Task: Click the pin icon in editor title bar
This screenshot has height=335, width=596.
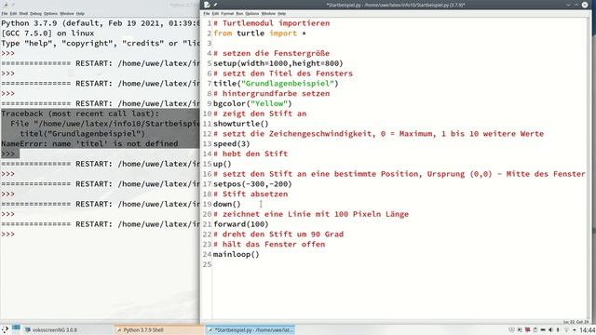Action: click(x=215, y=5)
